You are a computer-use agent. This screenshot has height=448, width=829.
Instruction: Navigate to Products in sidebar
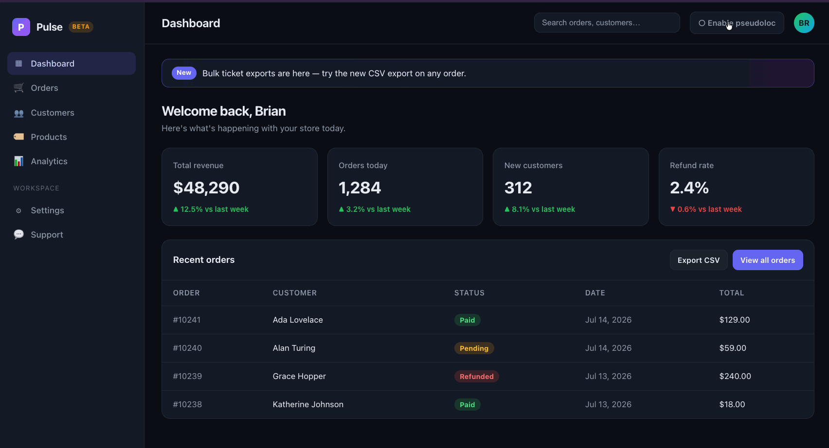tap(72, 137)
